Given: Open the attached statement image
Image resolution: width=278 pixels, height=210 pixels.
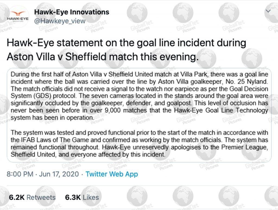Looking at the screenshot, I should coord(139,115).
